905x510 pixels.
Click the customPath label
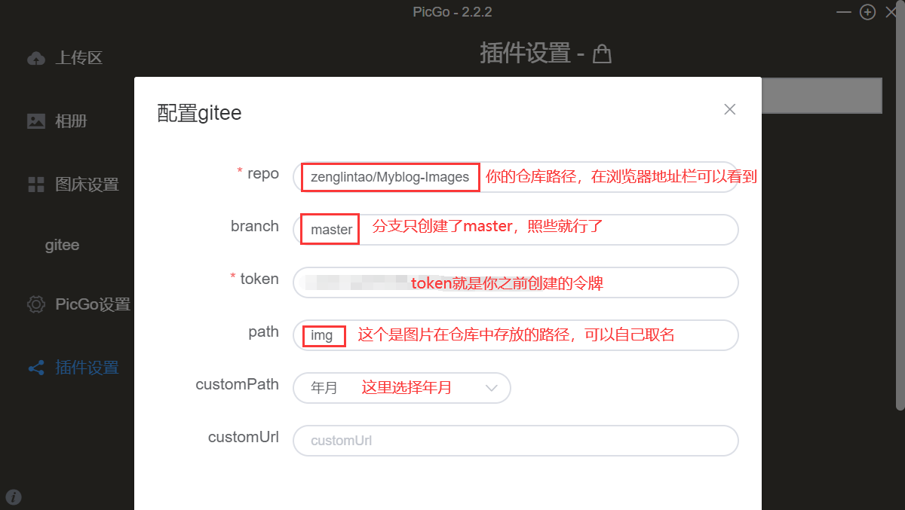click(237, 384)
